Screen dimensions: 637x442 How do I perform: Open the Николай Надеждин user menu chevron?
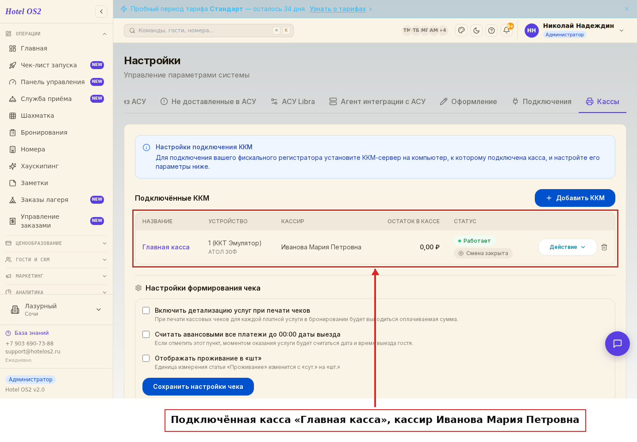[x=622, y=31]
